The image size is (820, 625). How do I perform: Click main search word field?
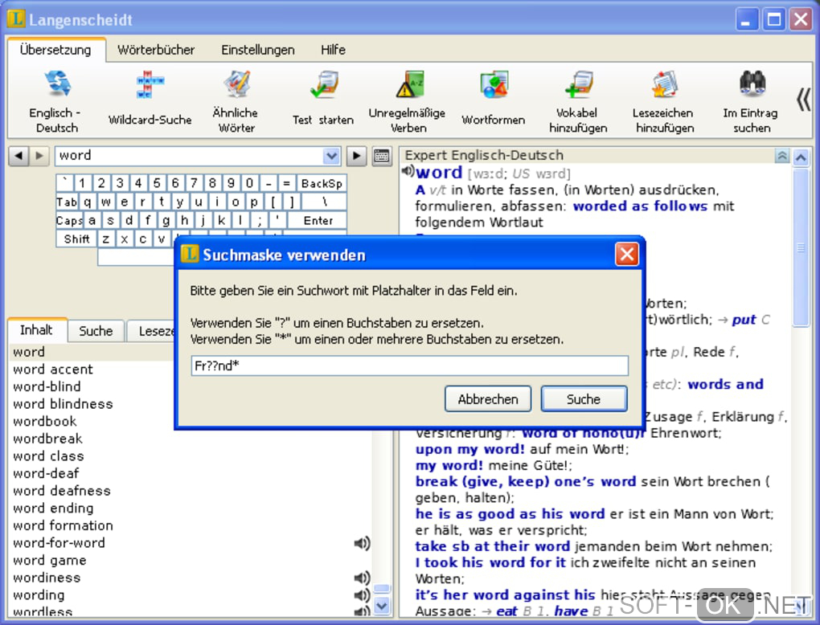[x=189, y=156]
